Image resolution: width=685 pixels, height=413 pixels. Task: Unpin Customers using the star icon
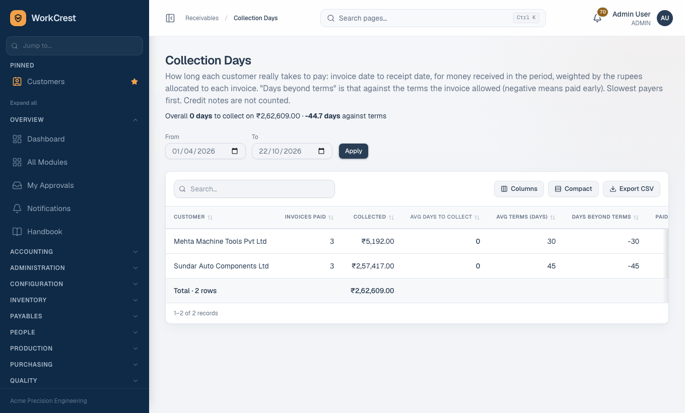[134, 82]
